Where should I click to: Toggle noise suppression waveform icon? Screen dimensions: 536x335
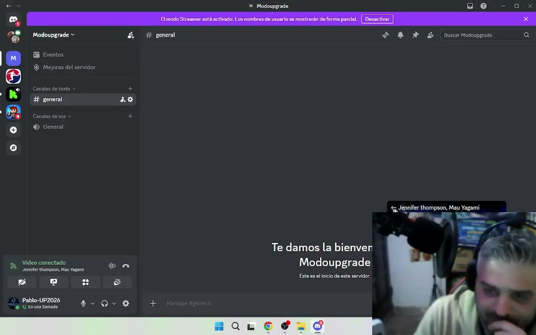[112, 266]
